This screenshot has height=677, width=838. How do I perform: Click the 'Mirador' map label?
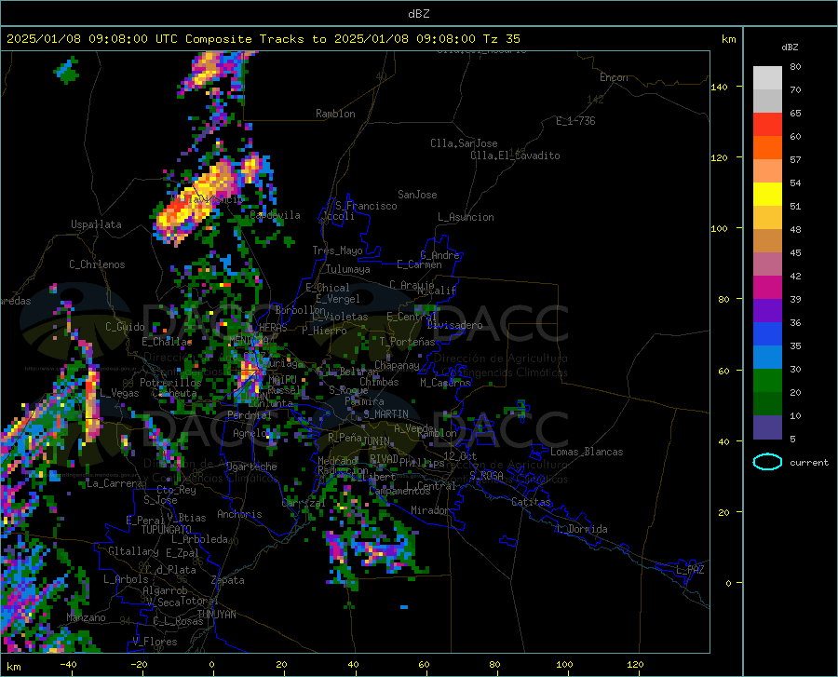[x=430, y=510]
